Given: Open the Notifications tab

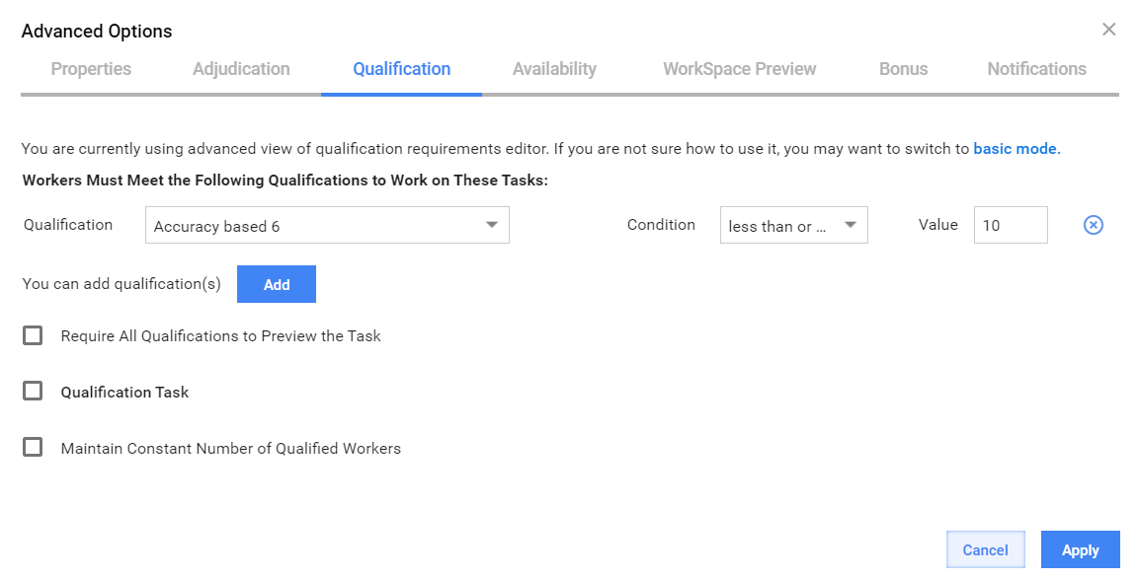Looking at the screenshot, I should 1036,69.
